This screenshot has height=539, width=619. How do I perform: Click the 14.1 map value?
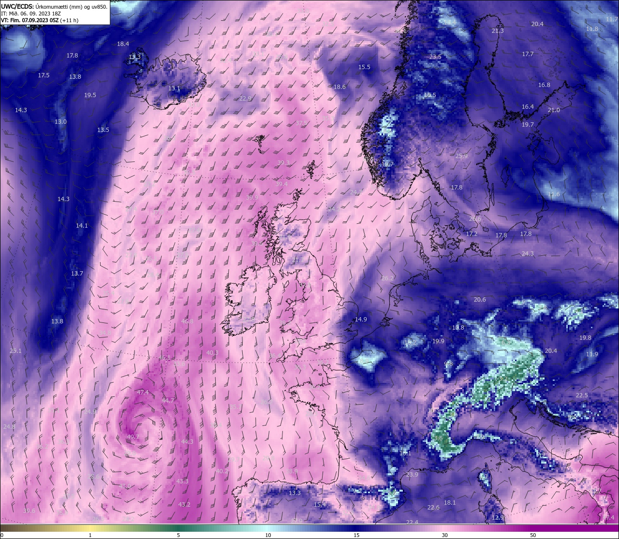click(82, 225)
